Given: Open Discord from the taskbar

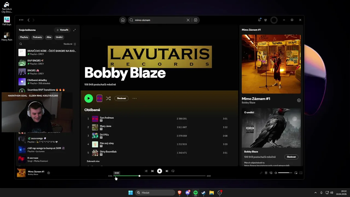Looking at the screenshot, I should pyautogui.click(x=188, y=193).
